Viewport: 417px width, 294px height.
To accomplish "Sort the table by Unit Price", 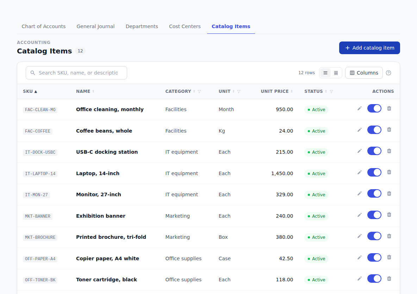I will click(276, 91).
